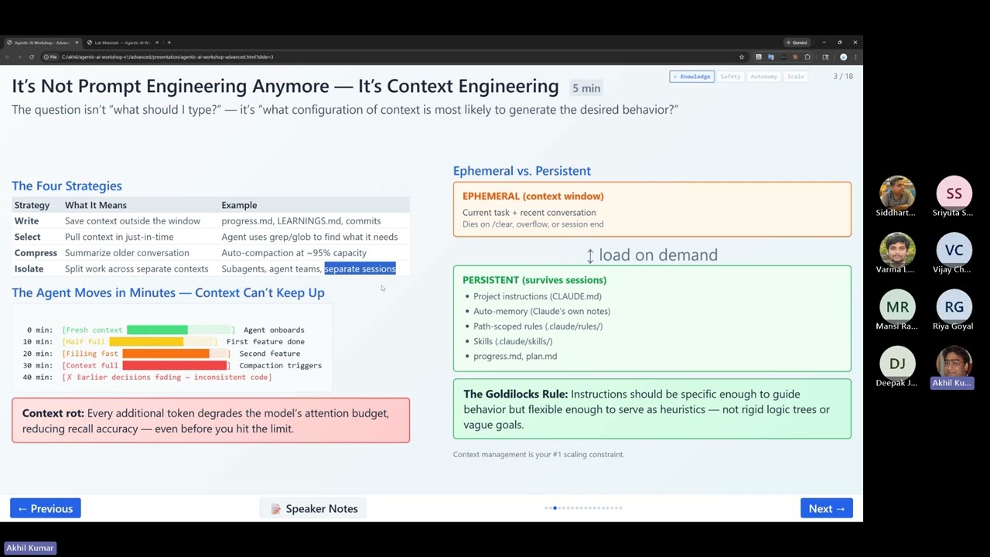Open the Chrome three-dot menu
This screenshot has height=557, width=990.
click(x=855, y=57)
